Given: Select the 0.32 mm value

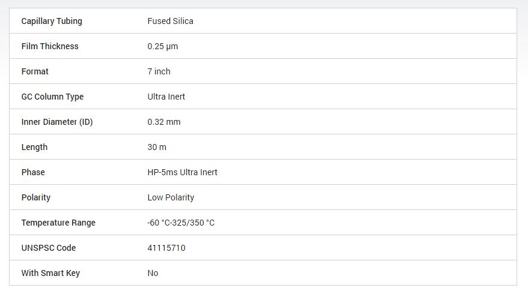Looking at the screenshot, I should click(164, 122).
